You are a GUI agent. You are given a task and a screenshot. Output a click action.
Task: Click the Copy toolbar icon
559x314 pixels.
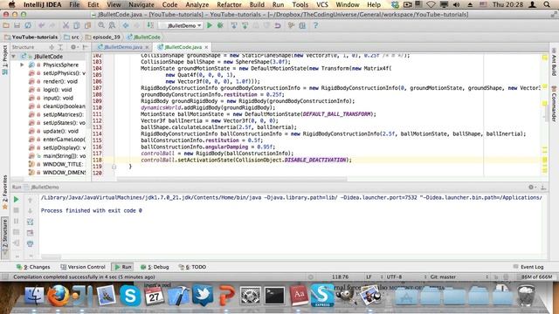tap(76, 25)
